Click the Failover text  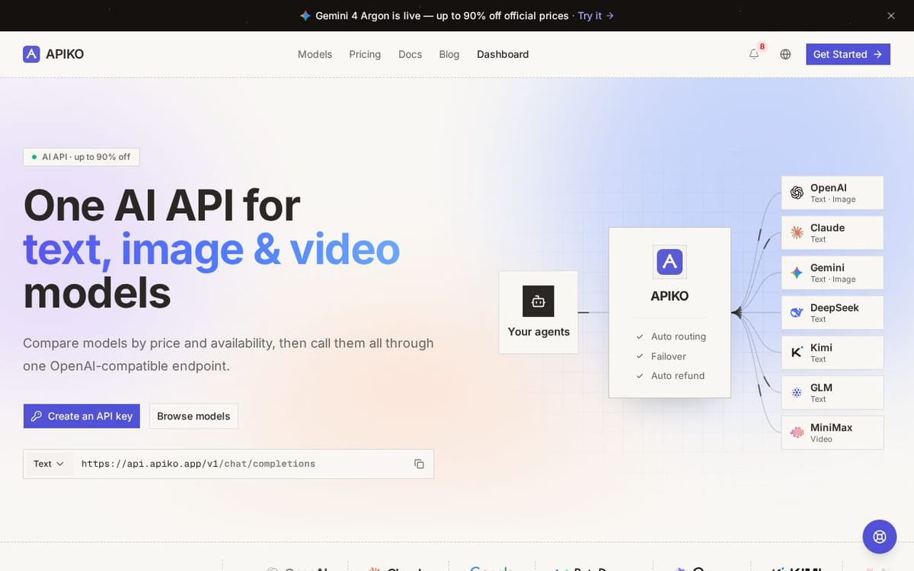click(669, 356)
